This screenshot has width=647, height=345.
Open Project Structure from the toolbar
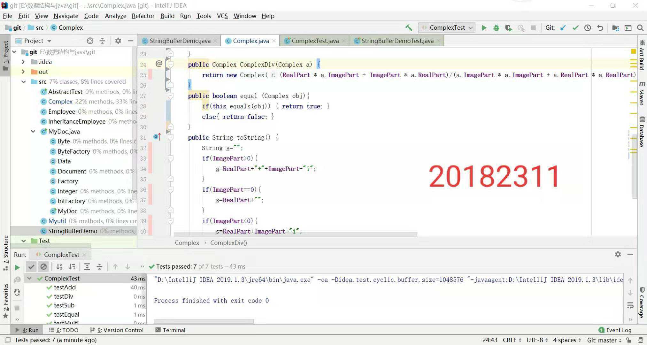616,28
